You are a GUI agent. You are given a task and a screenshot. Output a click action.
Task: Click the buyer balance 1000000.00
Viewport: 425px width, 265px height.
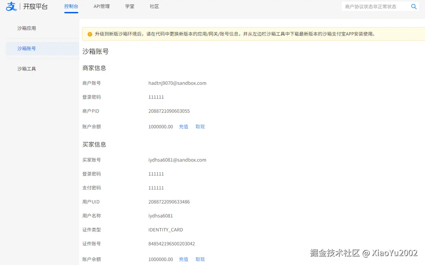point(161,259)
